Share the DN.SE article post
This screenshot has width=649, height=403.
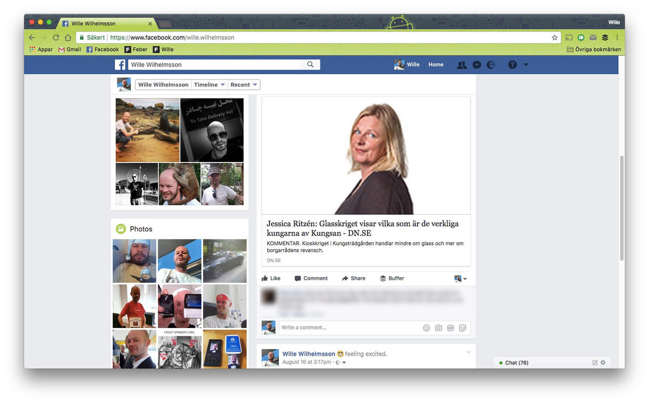(353, 279)
